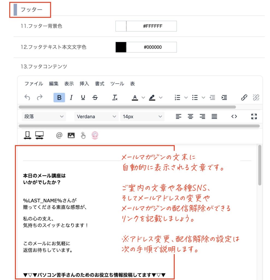Center align the text
The image size is (270, 280).
point(190,116)
